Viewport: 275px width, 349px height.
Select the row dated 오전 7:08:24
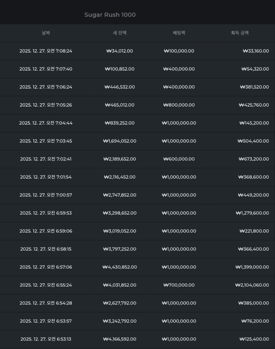tap(46, 51)
